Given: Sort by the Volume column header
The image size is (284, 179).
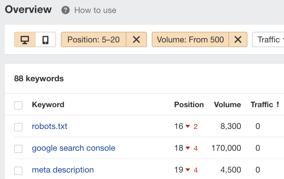Looking at the screenshot, I should (227, 105).
